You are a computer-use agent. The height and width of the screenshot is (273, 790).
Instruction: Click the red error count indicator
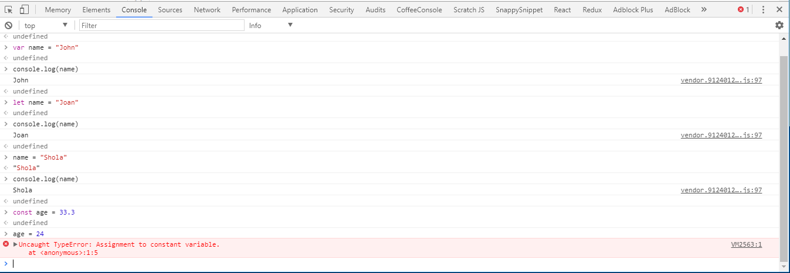point(743,9)
